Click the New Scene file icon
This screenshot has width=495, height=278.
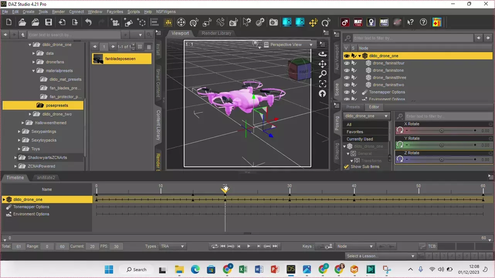[x=9, y=22]
